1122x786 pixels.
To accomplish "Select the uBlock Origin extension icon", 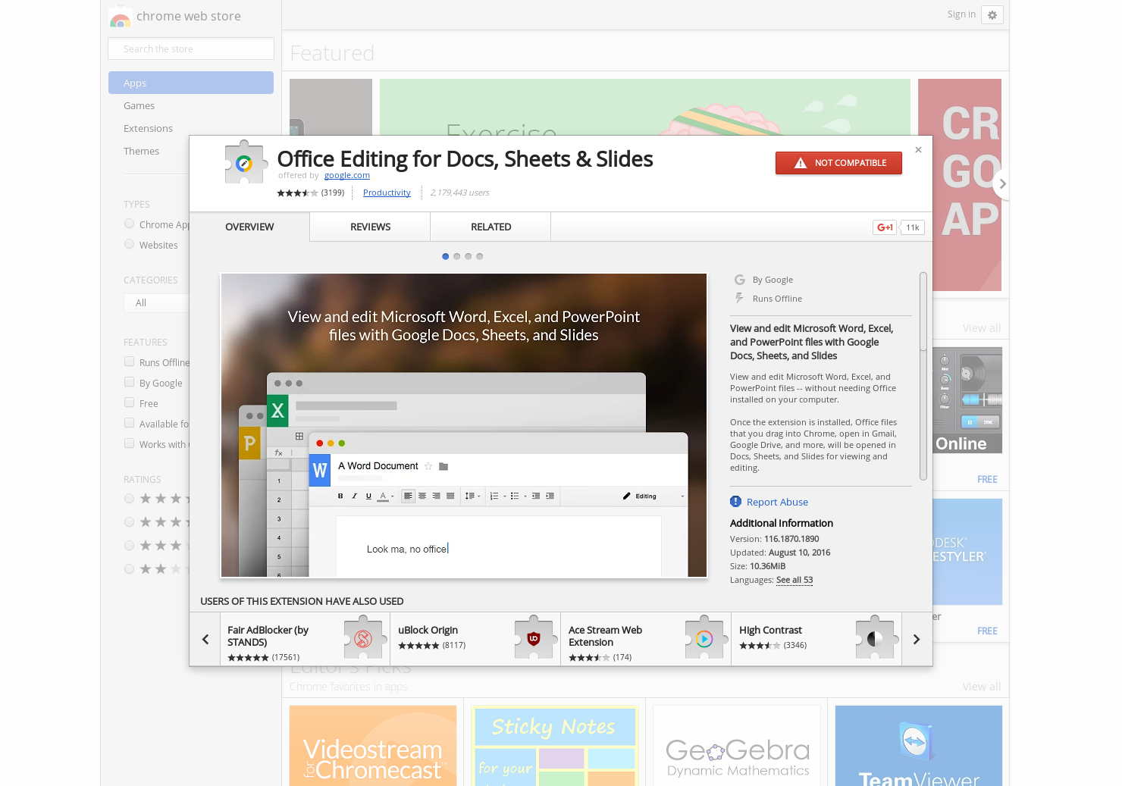I will tap(533, 638).
